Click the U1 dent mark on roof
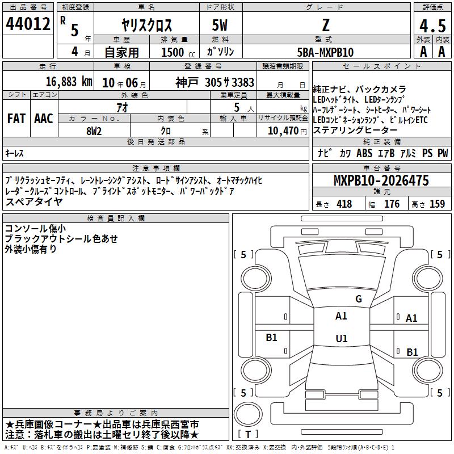The image size is (454, 454). click(x=342, y=338)
